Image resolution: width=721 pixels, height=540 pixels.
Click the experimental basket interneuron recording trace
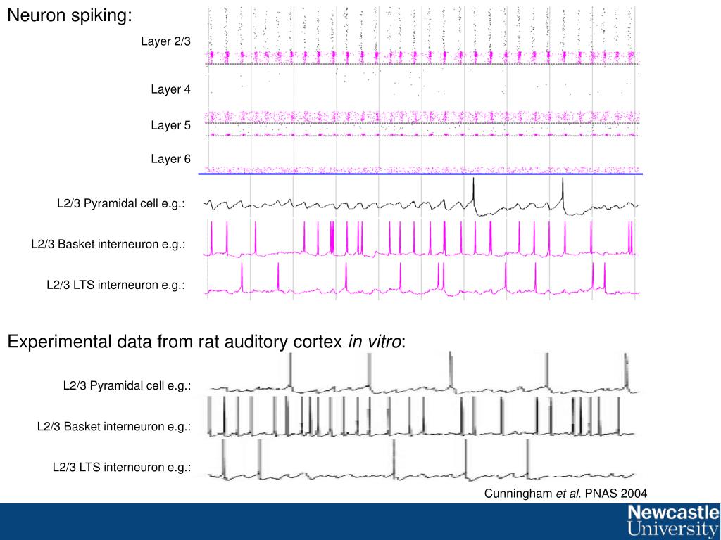click(422, 416)
